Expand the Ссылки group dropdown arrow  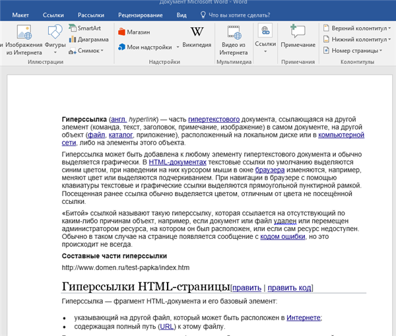265,51
